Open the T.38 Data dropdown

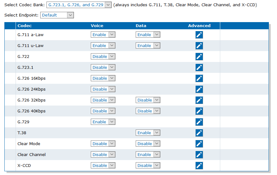point(148,133)
